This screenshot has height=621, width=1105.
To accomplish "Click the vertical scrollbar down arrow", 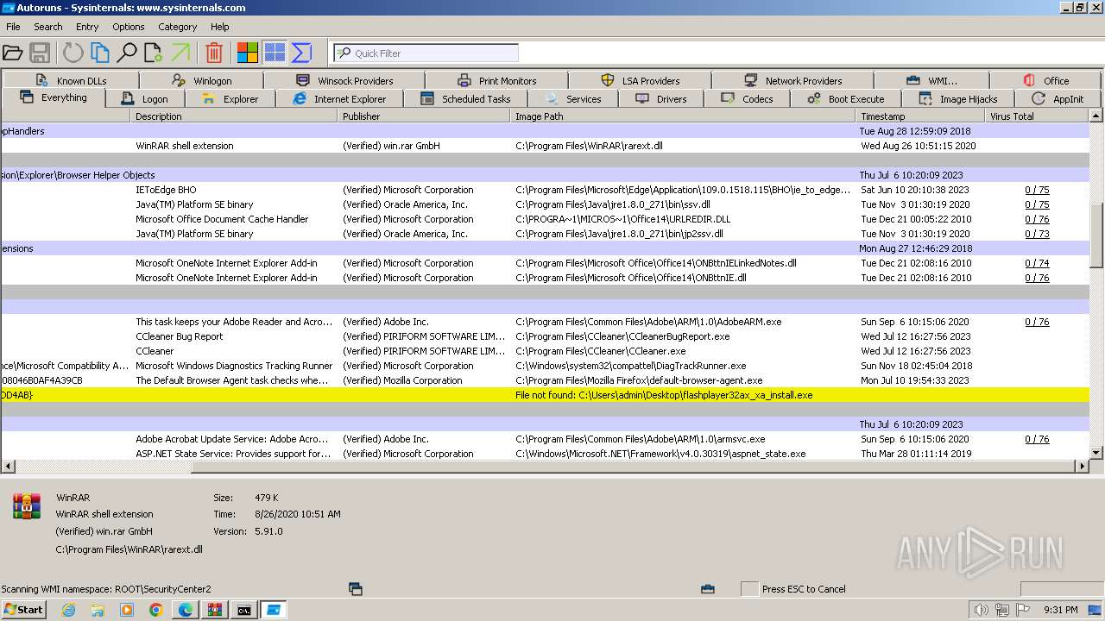I will click(1096, 452).
